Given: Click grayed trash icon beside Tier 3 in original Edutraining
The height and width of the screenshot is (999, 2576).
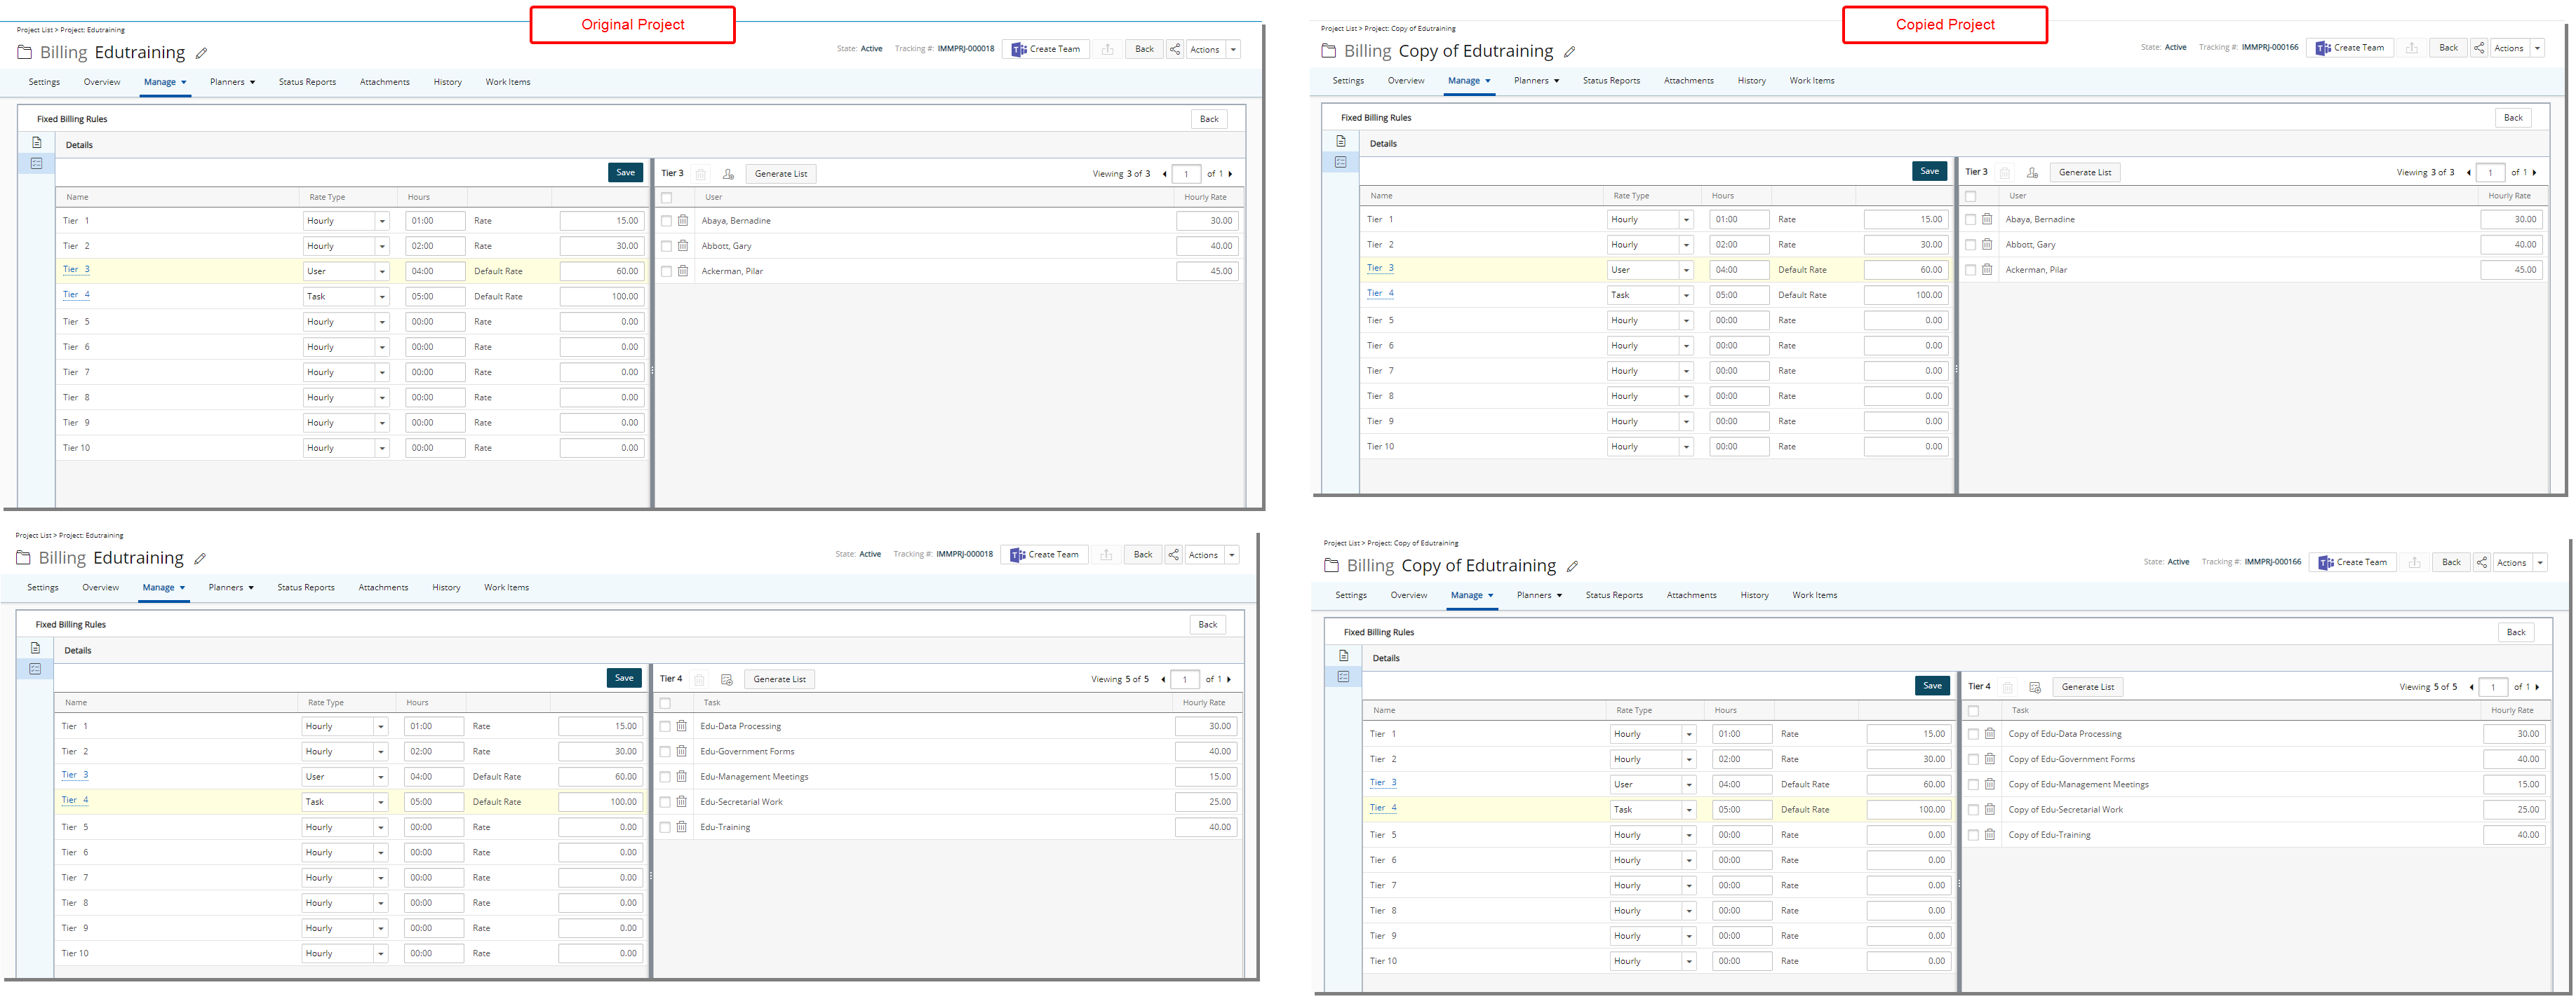Looking at the screenshot, I should (x=701, y=174).
